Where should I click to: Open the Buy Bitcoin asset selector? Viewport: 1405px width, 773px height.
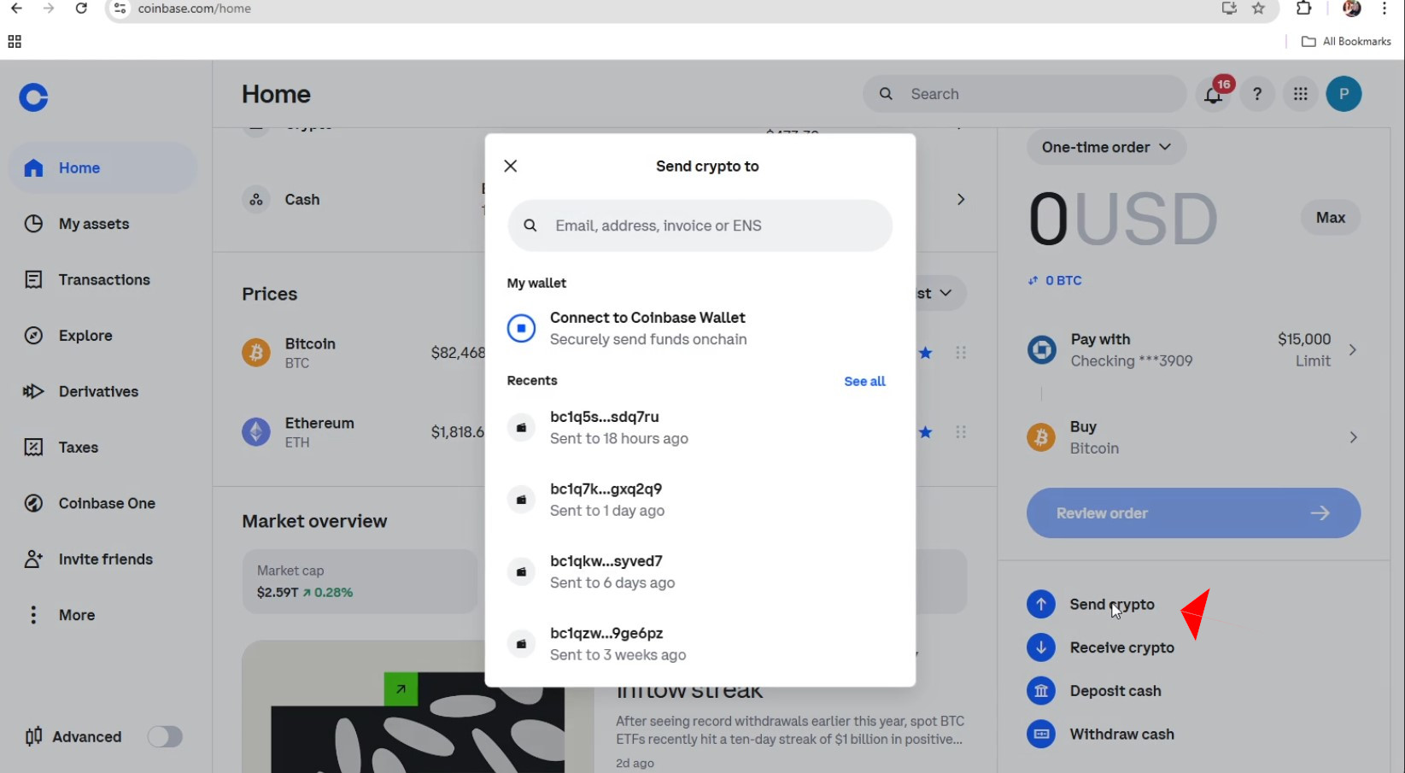(1193, 437)
